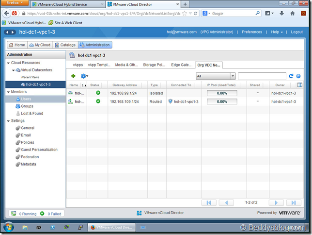
Task: Open the Catalogs tab
Action: 65,45
